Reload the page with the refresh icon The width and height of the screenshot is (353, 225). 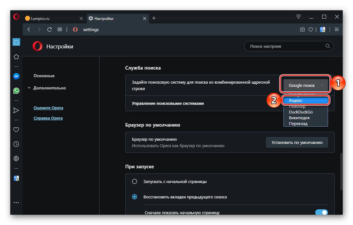point(49,29)
